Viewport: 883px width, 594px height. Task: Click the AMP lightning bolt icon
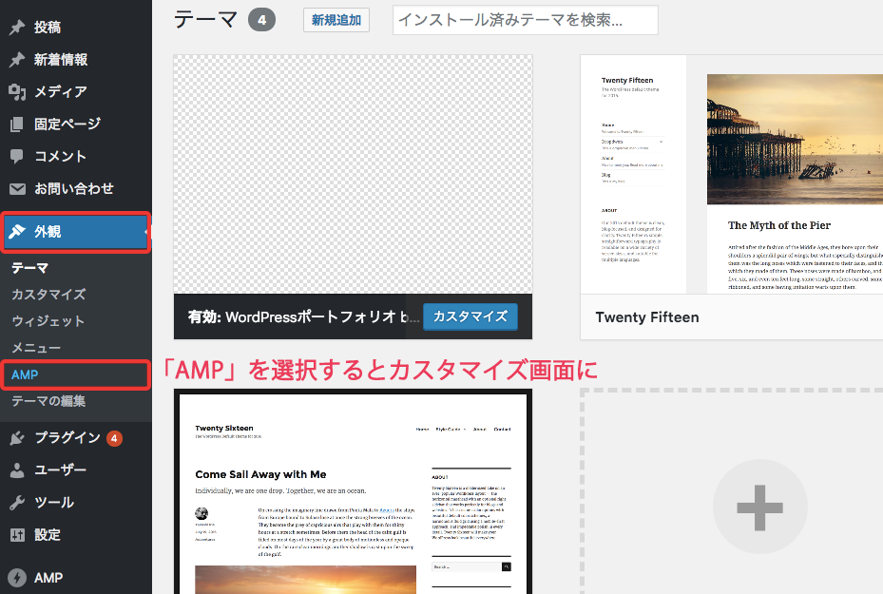tap(17, 578)
